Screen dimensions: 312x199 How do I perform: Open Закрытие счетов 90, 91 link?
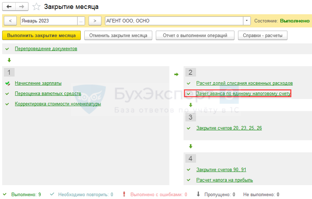(221, 170)
